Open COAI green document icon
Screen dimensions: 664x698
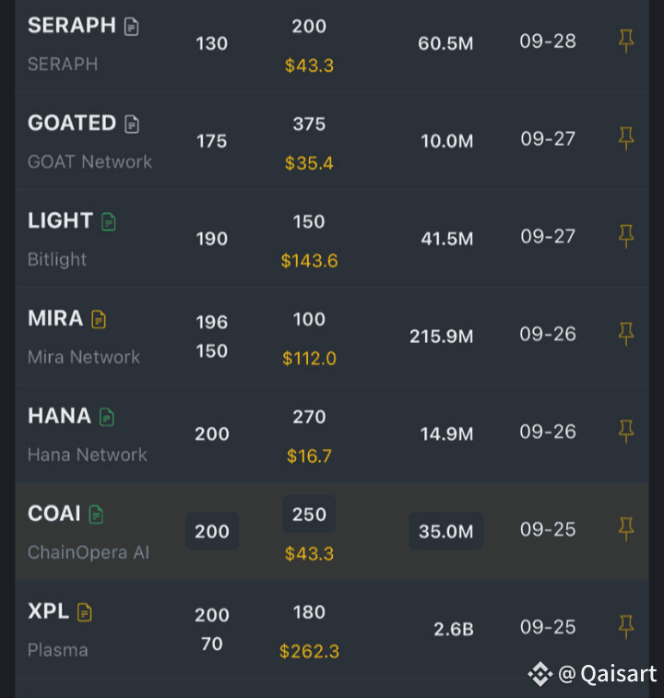96,515
